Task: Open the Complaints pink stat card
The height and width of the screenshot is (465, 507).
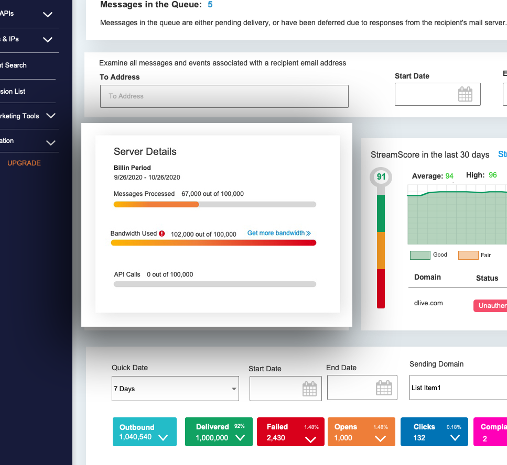Action: click(490, 431)
